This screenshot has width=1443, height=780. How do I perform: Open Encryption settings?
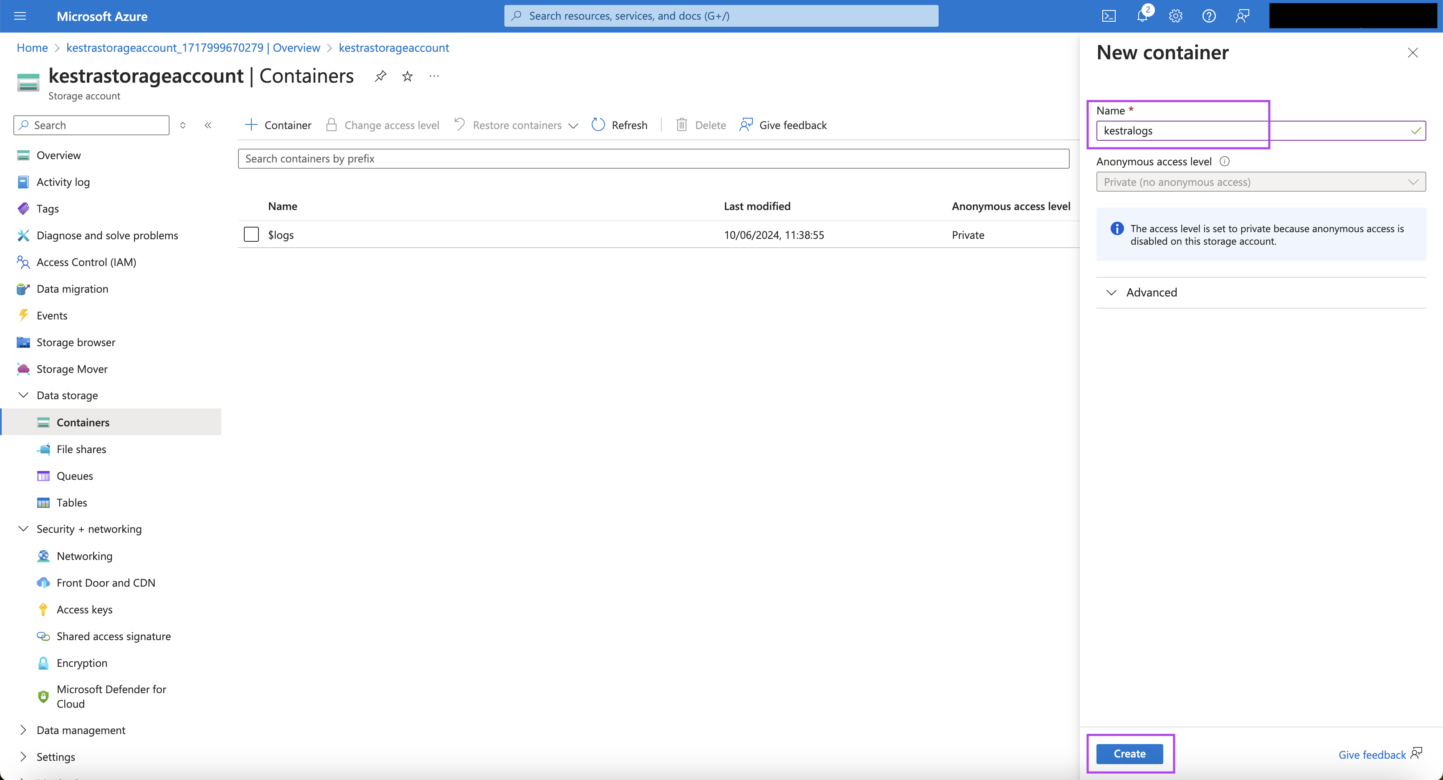click(x=82, y=662)
